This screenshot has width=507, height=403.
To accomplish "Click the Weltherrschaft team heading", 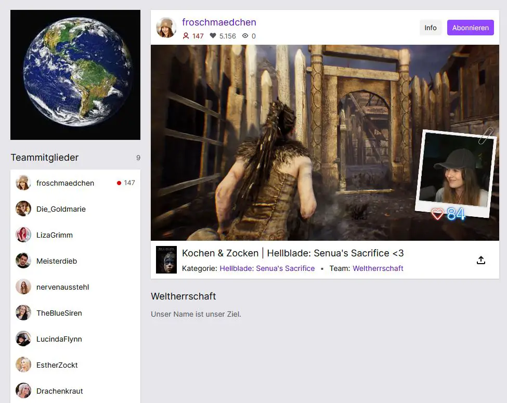I will pos(184,296).
